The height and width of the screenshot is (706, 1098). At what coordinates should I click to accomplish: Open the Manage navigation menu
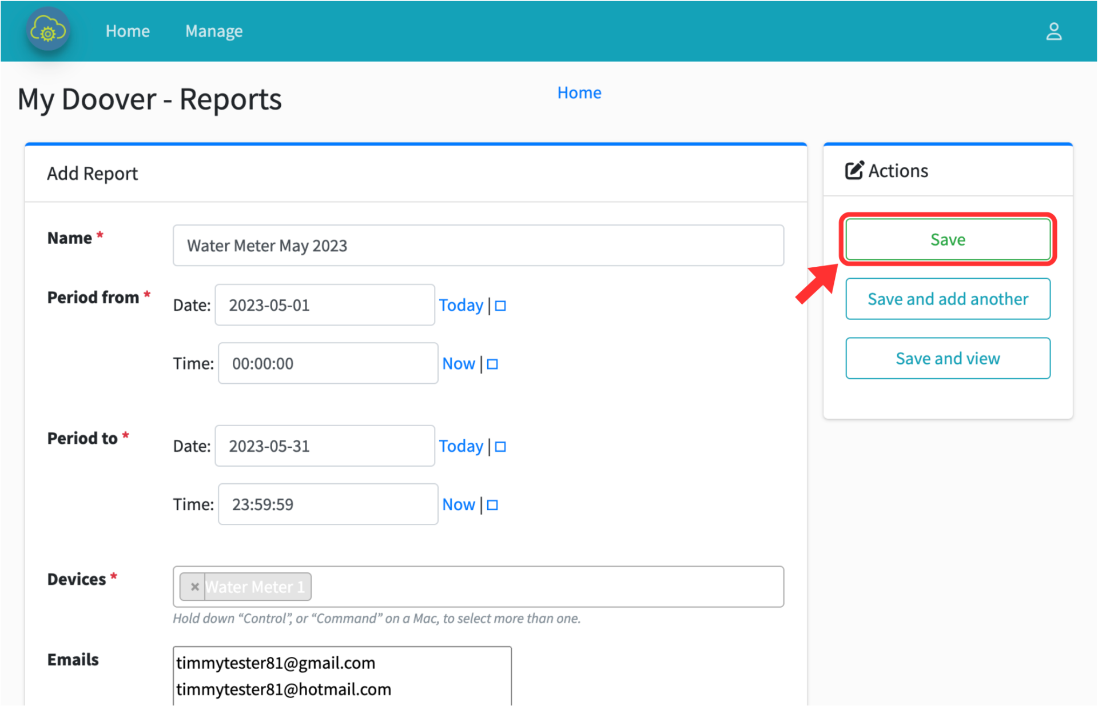click(x=214, y=31)
